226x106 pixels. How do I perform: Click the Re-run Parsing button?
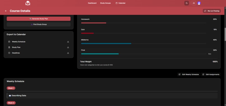click(212, 11)
